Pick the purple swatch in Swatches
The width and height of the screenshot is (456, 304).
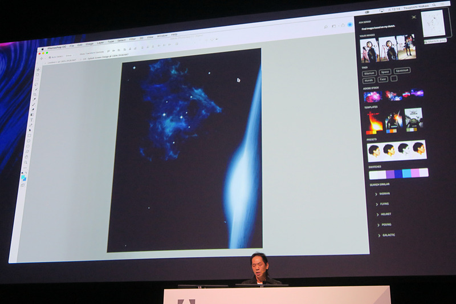click(x=390, y=175)
